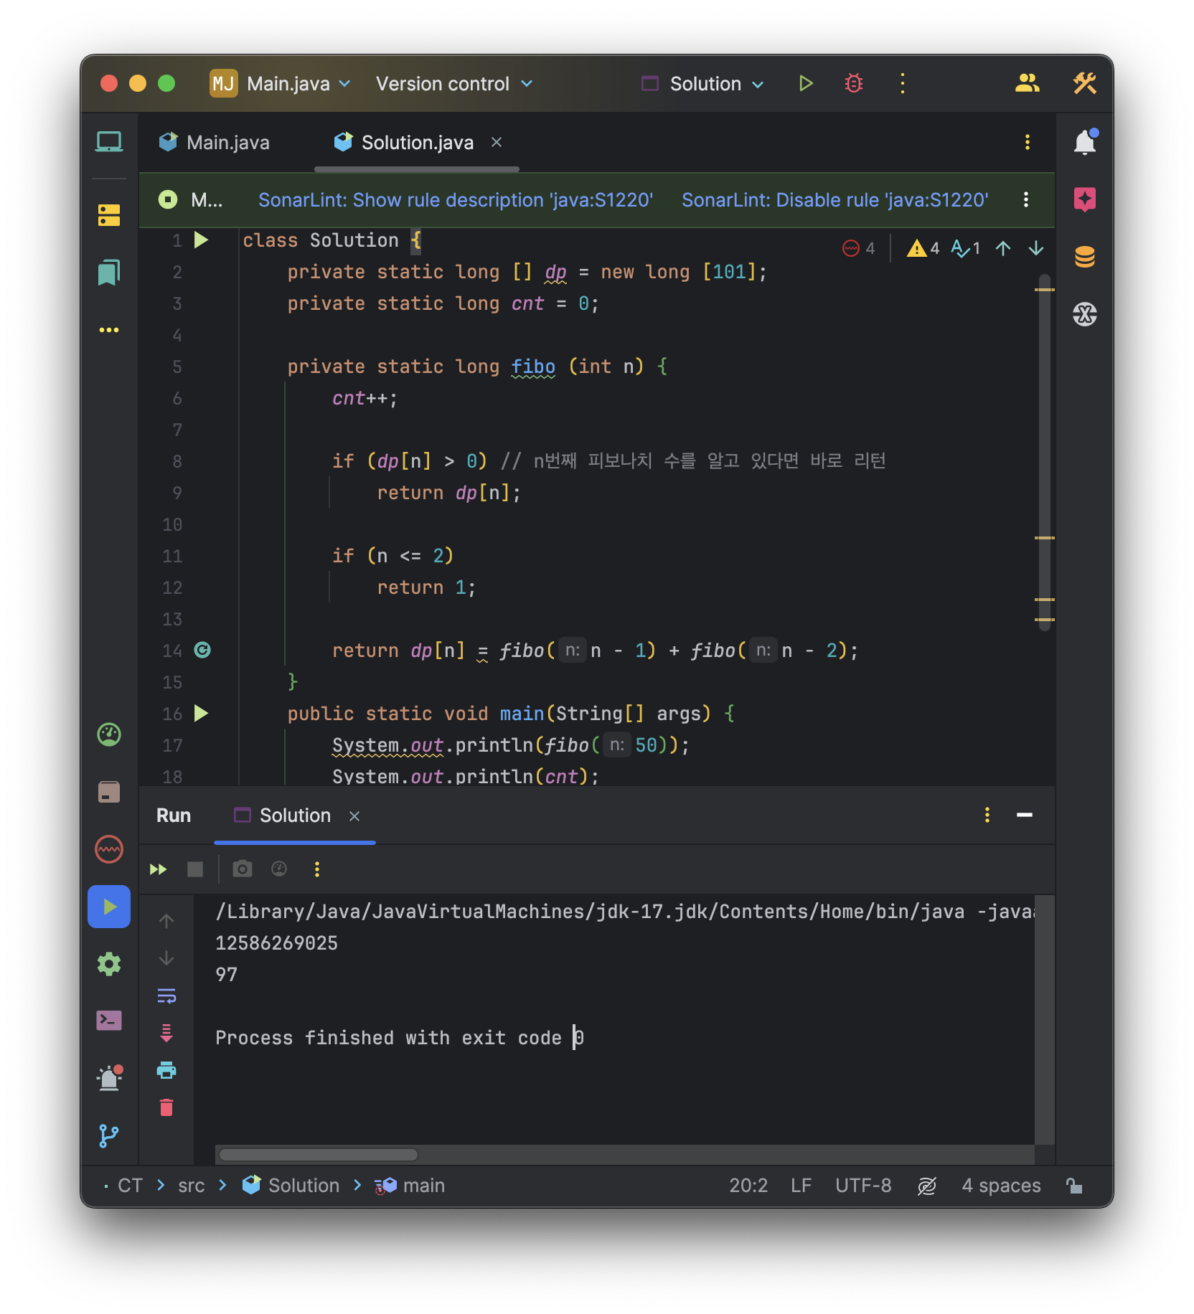Toggle inspection highlighting via the status bar eye icon
The width and height of the screenshot is (1194, 1314).
(x=926, y=1185)
